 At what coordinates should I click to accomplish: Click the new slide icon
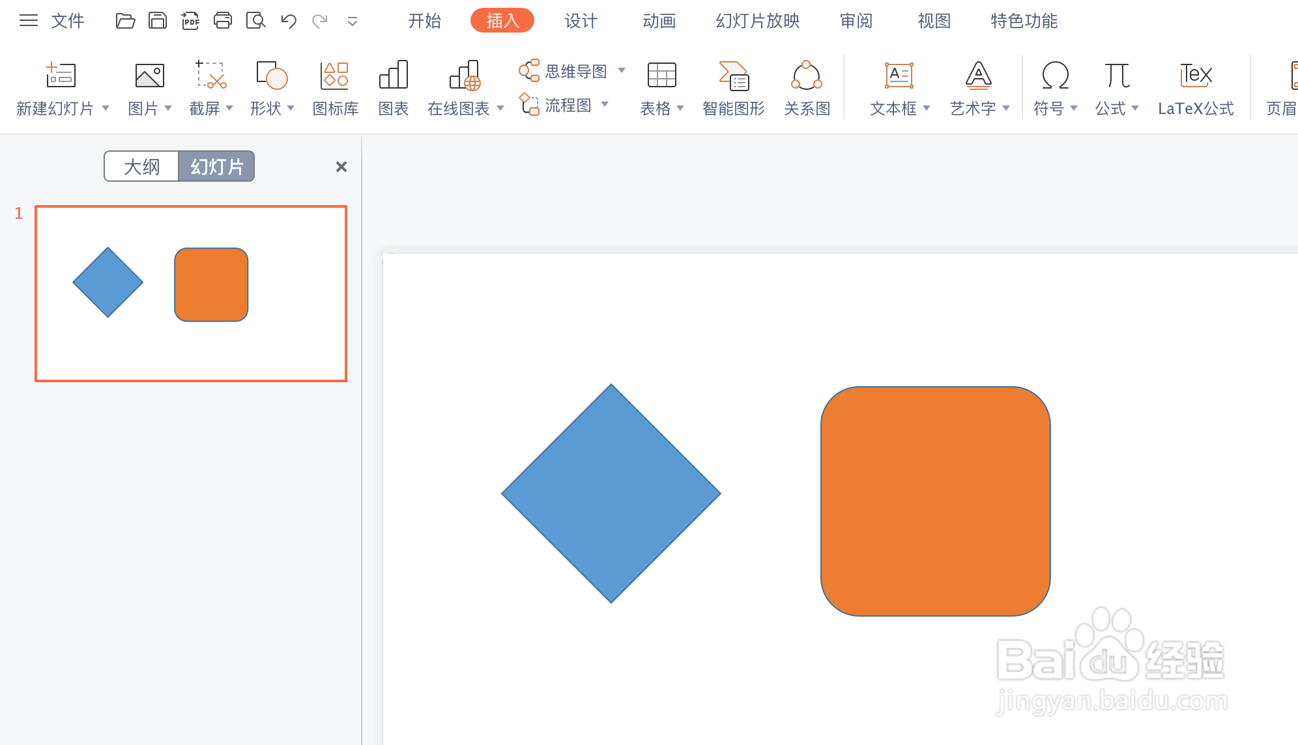(61, 76)
